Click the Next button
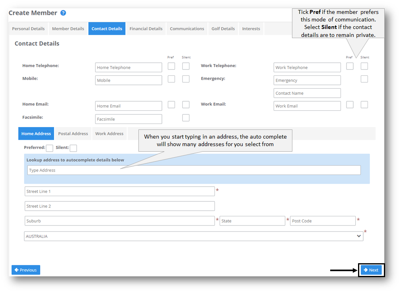This screenshot has height=293, width=401. pyautogui.click(x=371, y=270)
